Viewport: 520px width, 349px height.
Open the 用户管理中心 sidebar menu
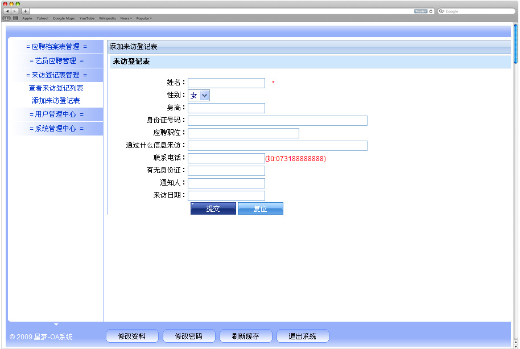coord(56,114)
